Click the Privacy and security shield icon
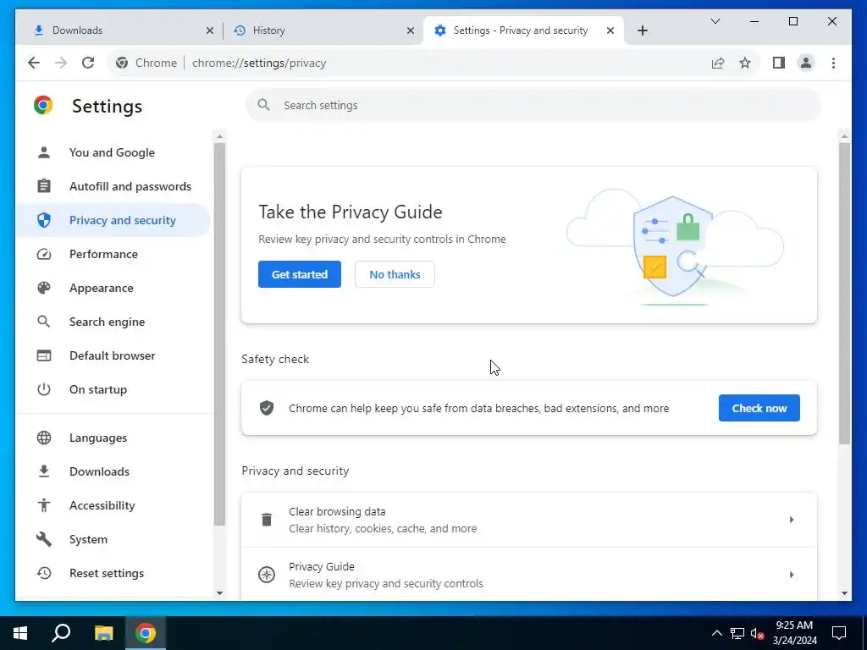The height and width of the screenshot is (650, 867). (x=44, y=221)
